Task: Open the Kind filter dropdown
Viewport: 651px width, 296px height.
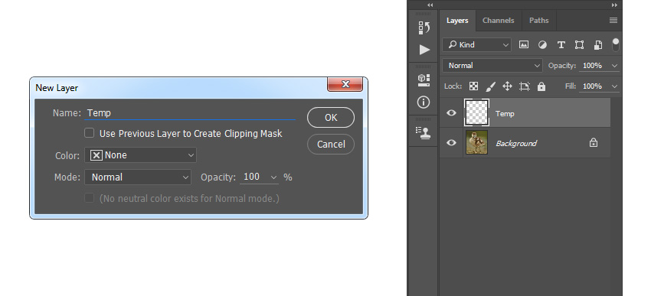Action: pyautogui.click(x=476, y=45)
